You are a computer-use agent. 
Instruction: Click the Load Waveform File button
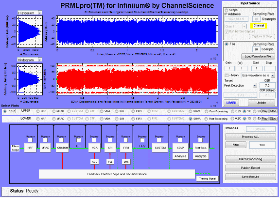point(258,56)
